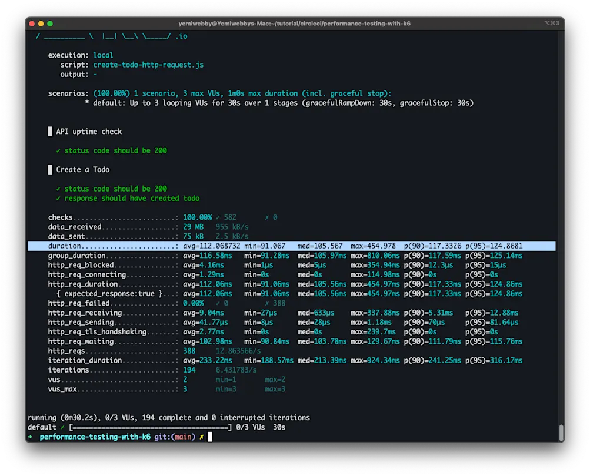590x476 pixels.
Task: Click the cursor block at command prompt
Action: click(x=209, y=437)
